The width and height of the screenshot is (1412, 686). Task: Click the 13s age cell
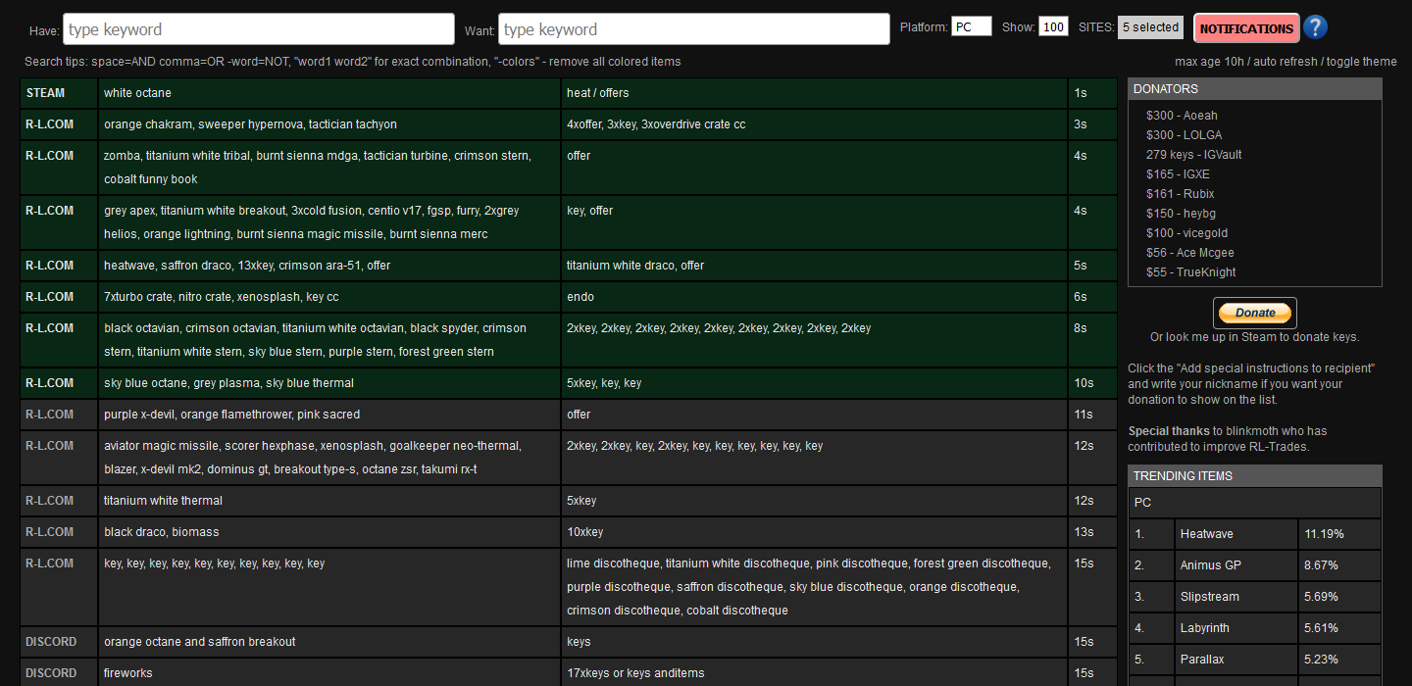click(1092, 532)
